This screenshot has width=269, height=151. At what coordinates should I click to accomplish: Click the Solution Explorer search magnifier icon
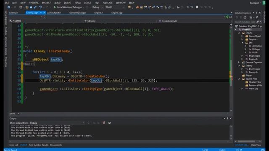coord(258,22)
